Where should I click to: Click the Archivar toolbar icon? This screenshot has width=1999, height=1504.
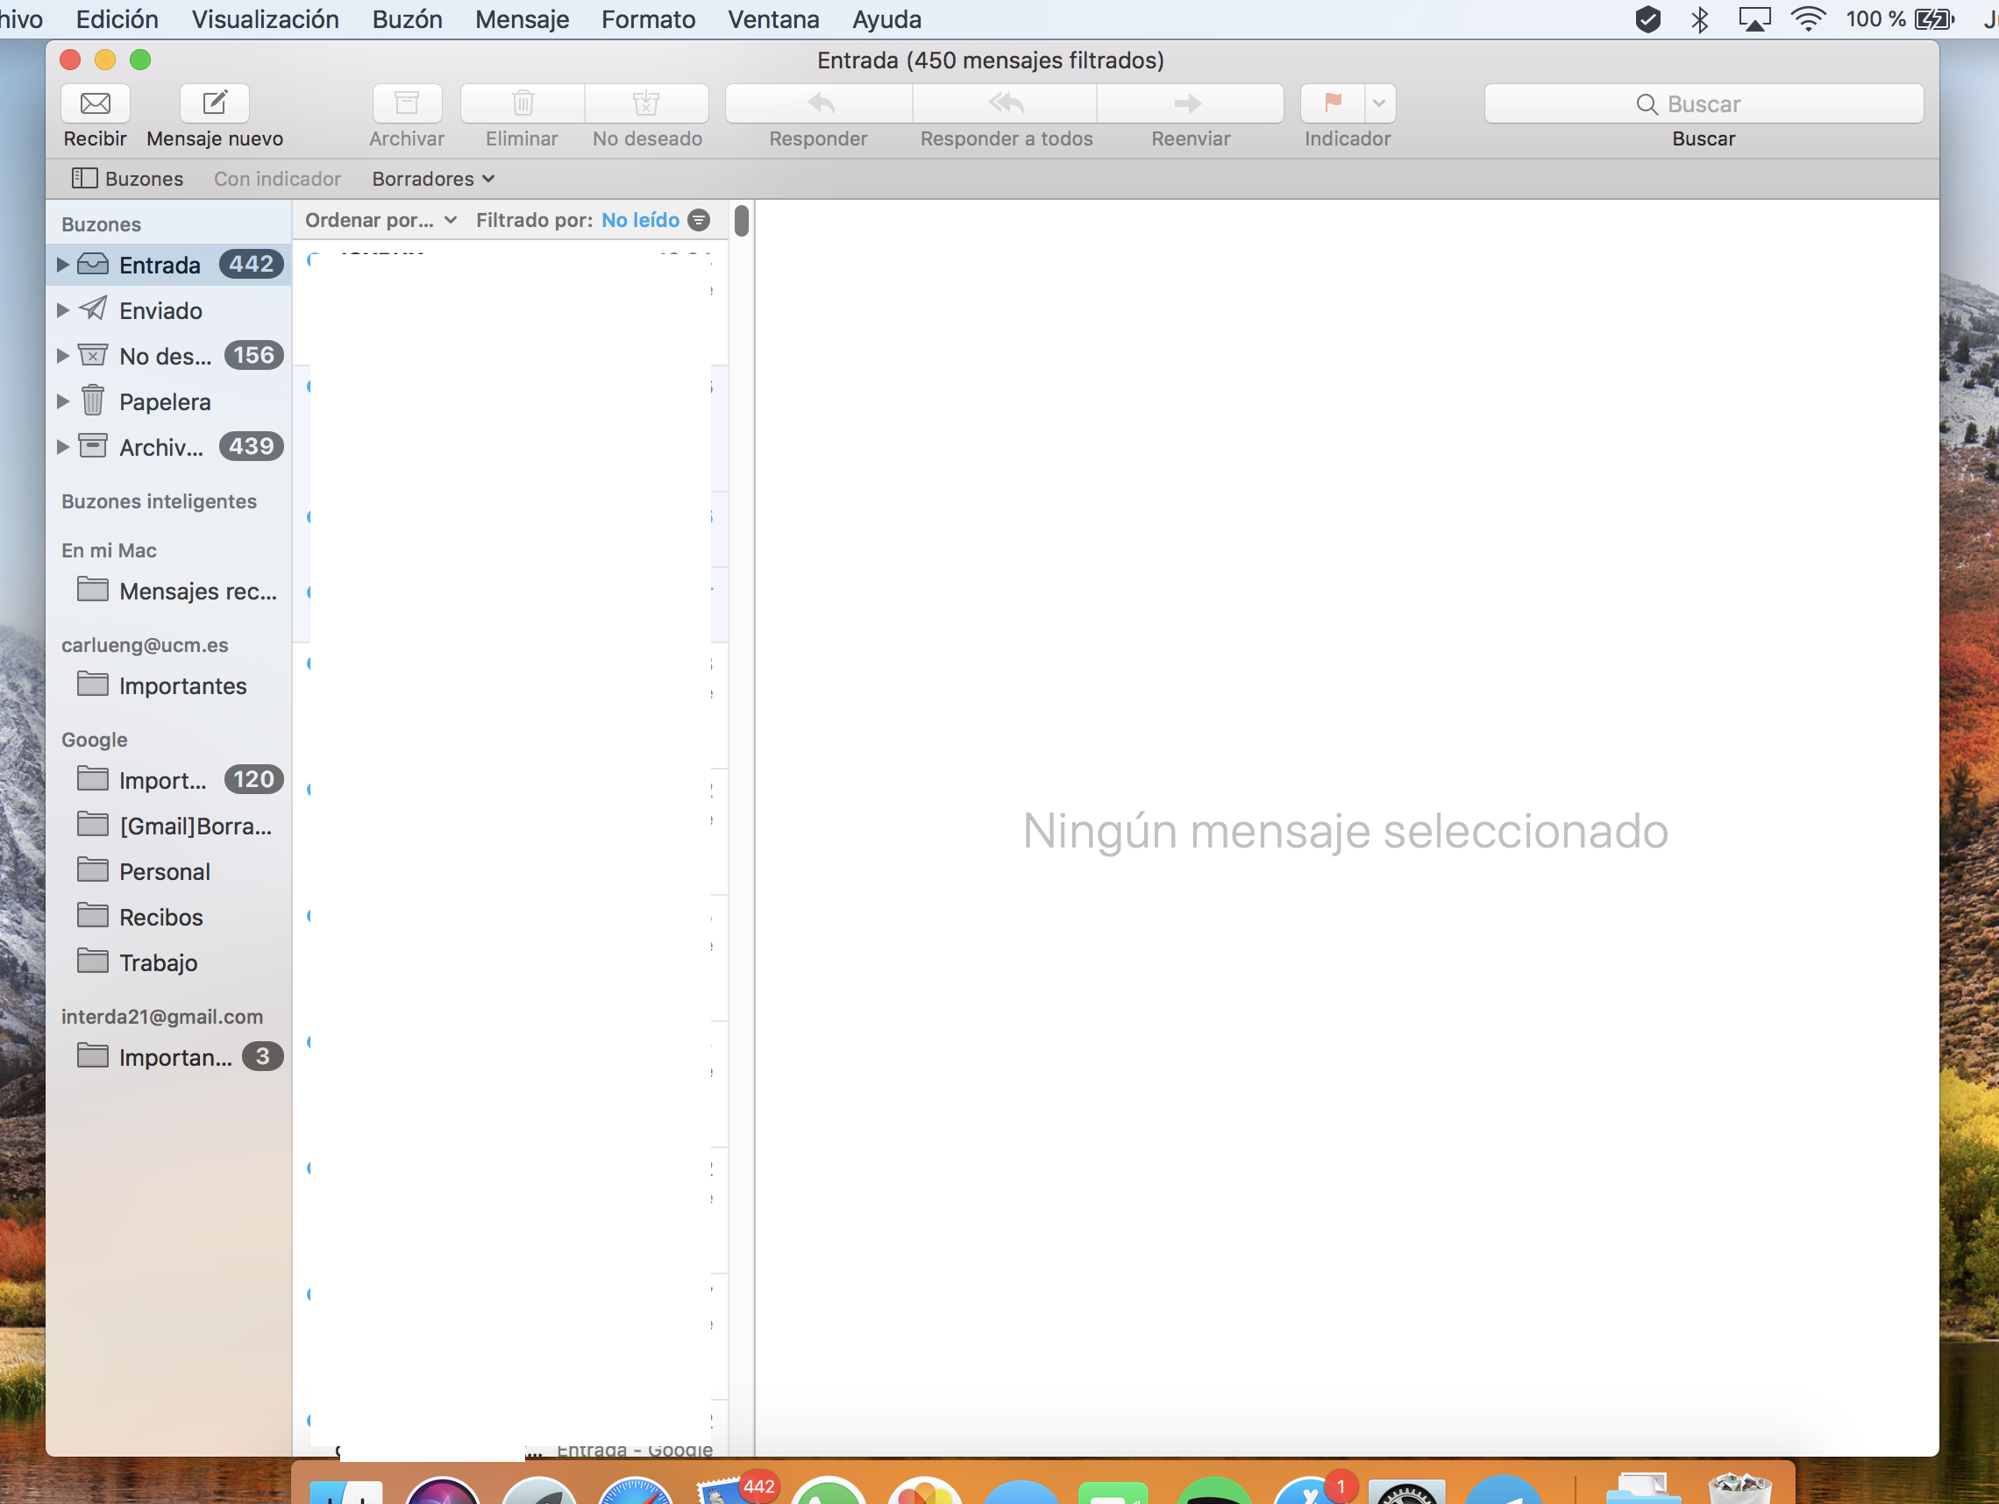point(407,104)
